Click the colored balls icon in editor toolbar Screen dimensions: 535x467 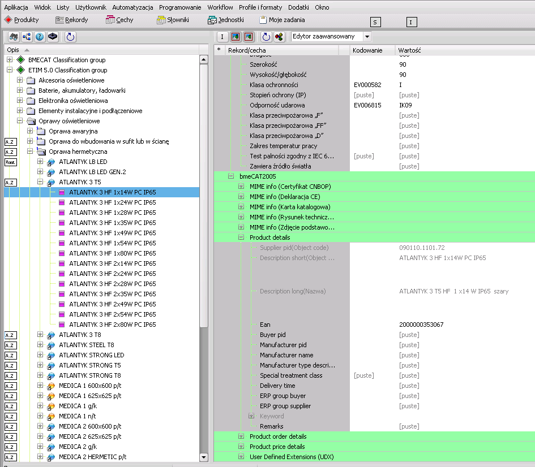coord(279,36)
